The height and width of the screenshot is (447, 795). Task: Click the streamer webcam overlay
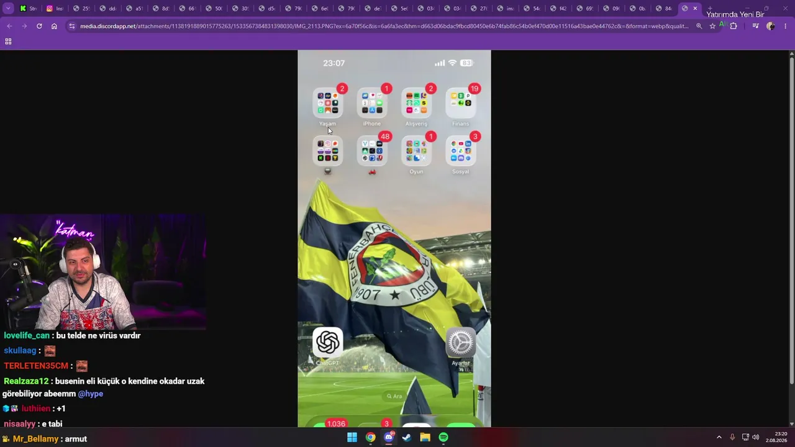click(x=103, y=271)
